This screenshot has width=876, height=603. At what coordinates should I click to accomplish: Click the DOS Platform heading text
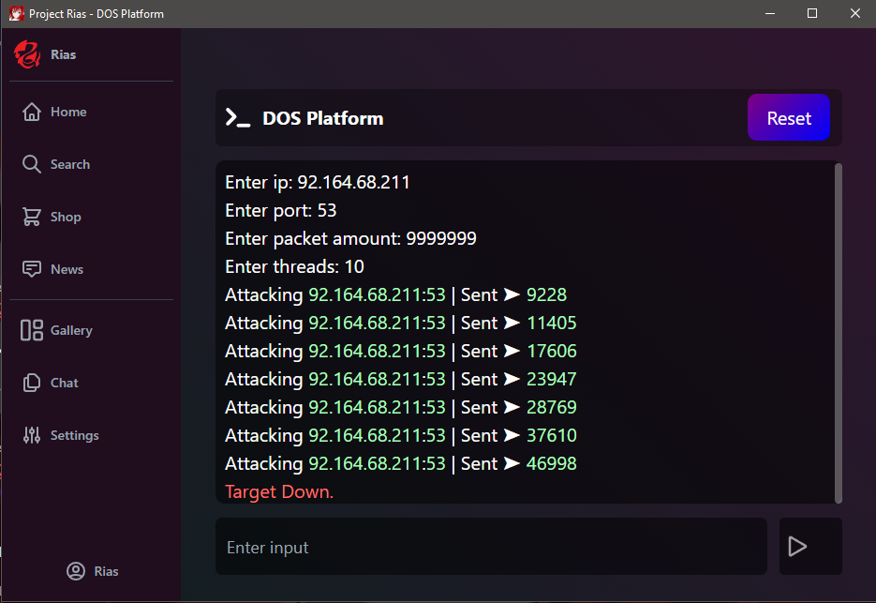pyautogui.click(x=322, y=118)
